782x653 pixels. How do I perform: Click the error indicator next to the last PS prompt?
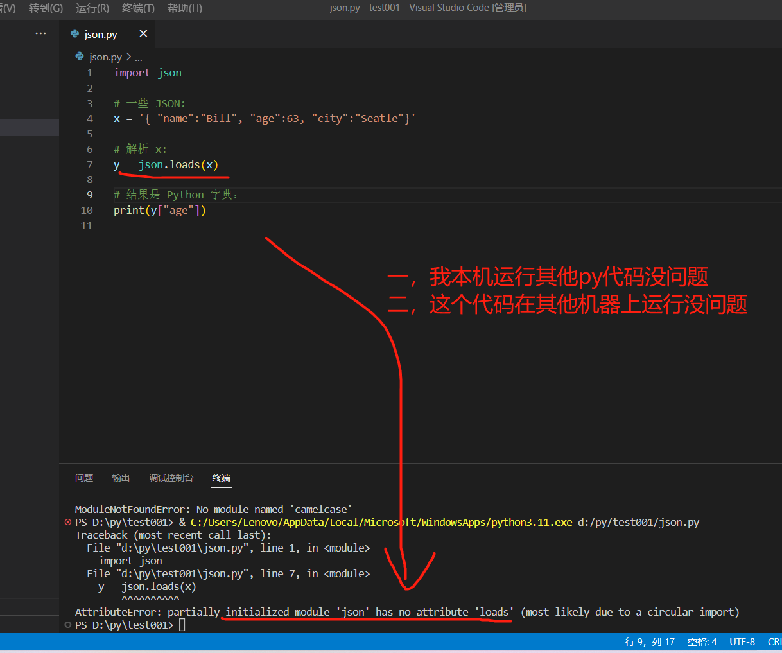(x=67, y=625)
